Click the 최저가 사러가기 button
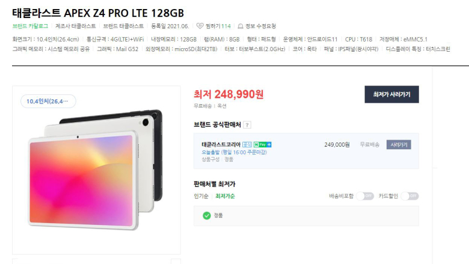 click(391, 94)
